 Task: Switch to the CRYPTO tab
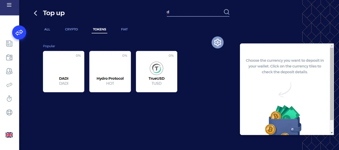pos(72,29)
